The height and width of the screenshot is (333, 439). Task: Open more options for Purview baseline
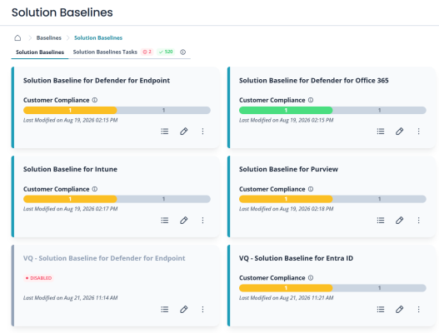point(418,221)
